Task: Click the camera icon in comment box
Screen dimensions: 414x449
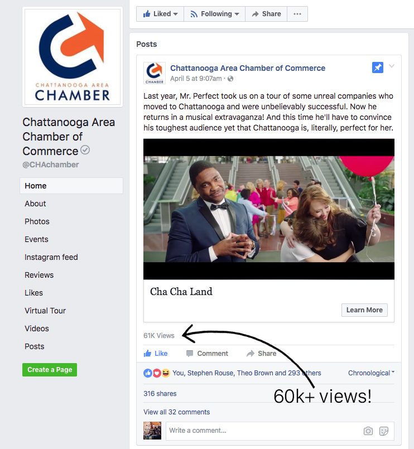Action: click(x=368, y=431)
